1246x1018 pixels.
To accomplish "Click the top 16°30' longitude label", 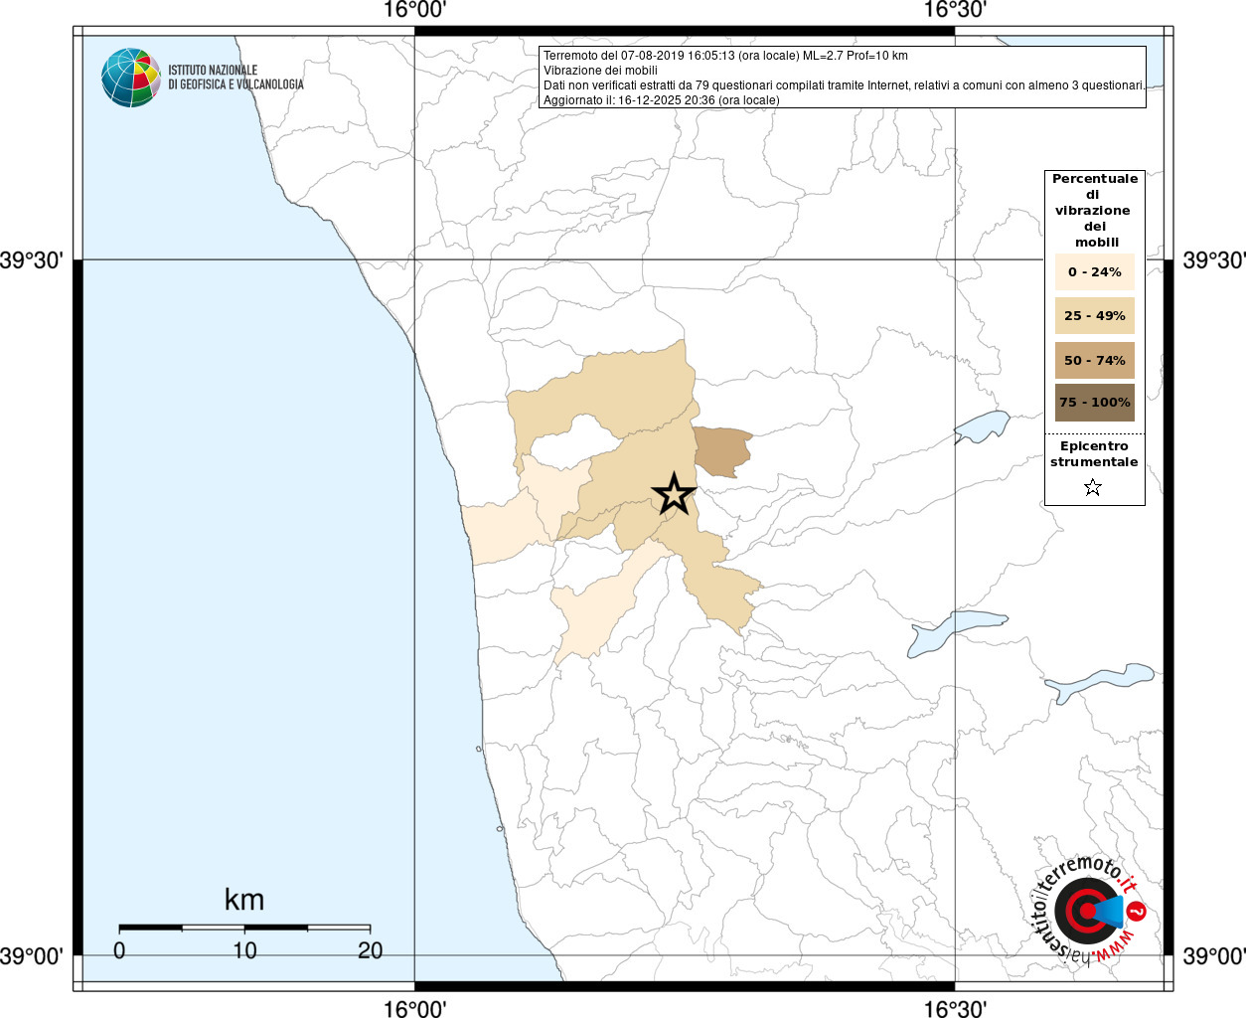I will pyautogui.click(x=955, y=10).
